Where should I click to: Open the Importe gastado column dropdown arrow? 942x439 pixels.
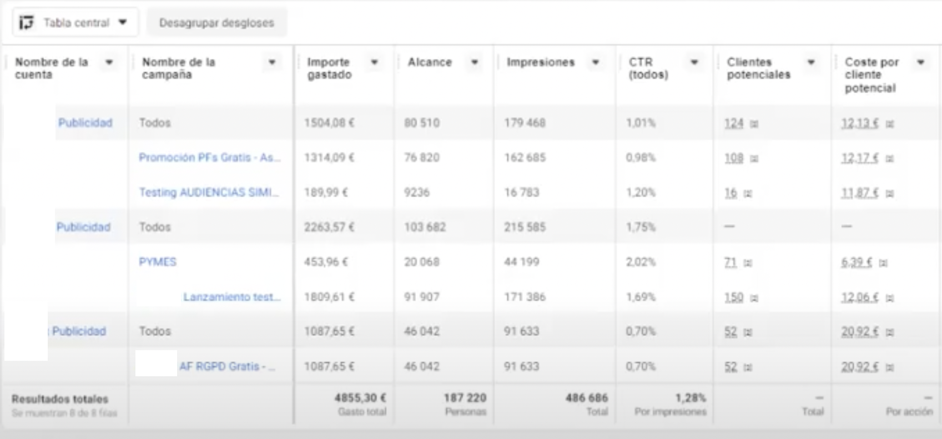pyautogui.click(x=375, y=62)
